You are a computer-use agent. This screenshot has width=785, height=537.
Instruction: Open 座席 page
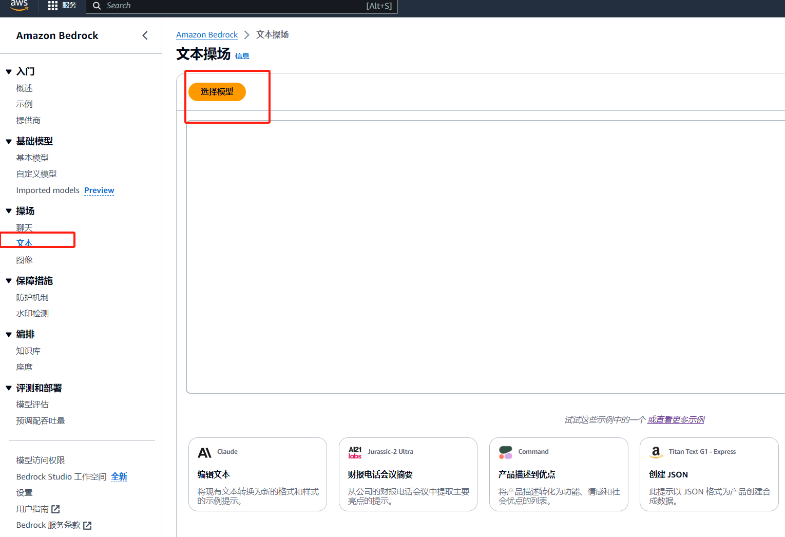[x=24, y=367]
